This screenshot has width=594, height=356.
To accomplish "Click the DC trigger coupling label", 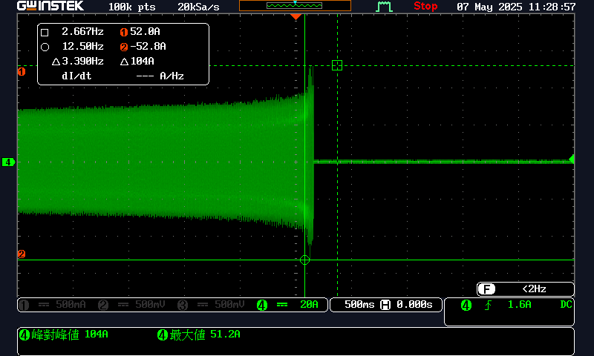I will coord(566,304).
